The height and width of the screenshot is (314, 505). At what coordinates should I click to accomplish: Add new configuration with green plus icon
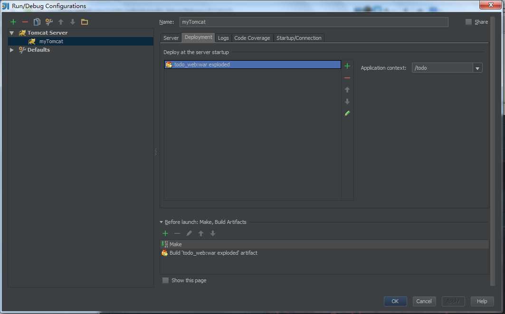tap(13, 22)
